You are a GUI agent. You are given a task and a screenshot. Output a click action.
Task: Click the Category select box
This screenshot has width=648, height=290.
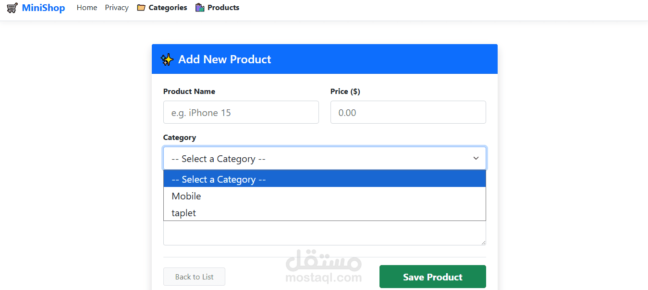(x=317, y=158)
